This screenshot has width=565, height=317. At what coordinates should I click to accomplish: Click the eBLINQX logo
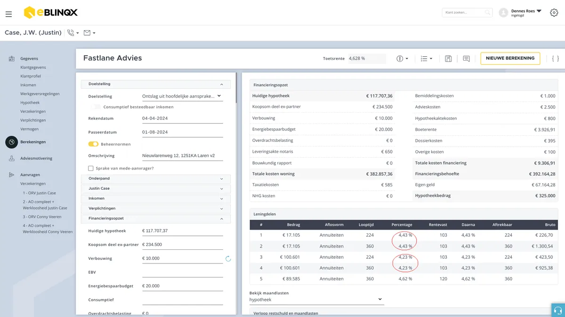click(50, 13)
